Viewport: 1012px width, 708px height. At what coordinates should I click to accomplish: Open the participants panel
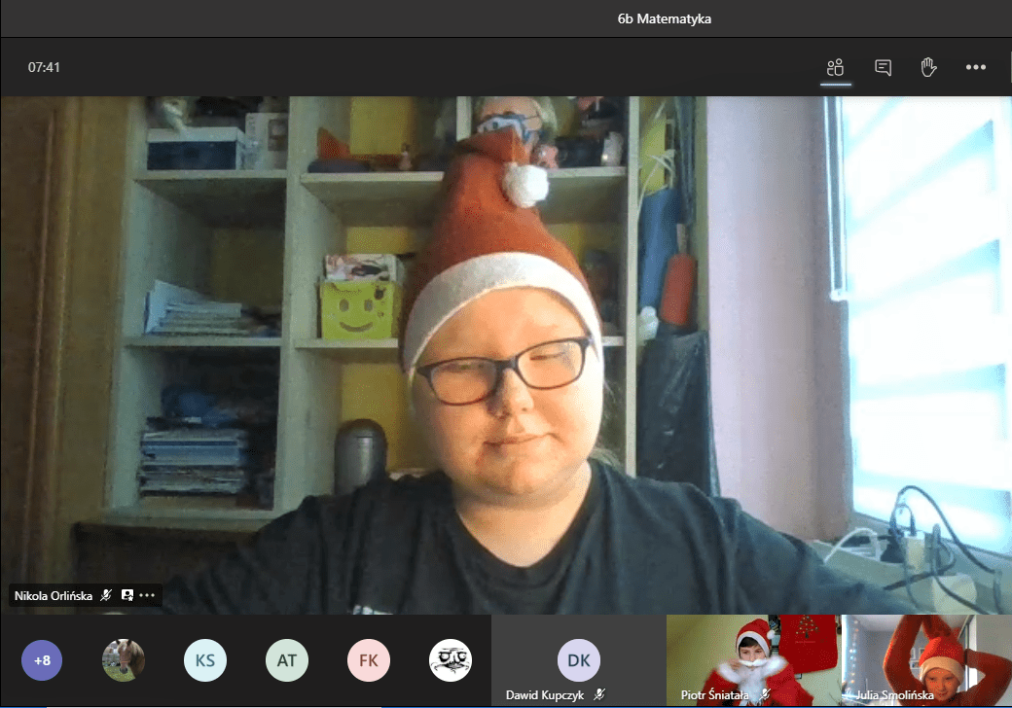pyautogui.click(x=835, y=67)
